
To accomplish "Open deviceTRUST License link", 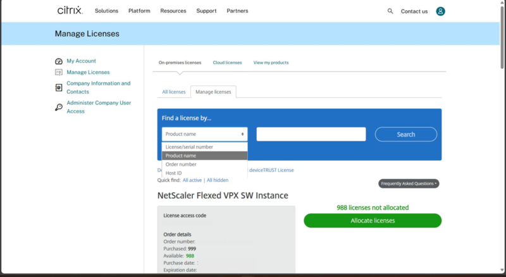I will [271, 170].
